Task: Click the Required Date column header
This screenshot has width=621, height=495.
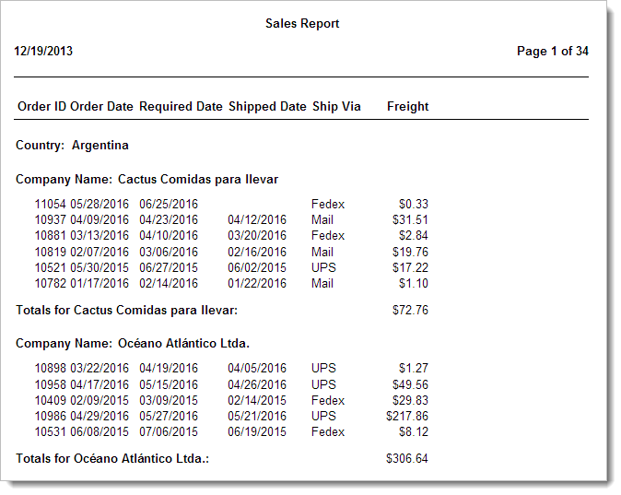Action: pyautogui.click(x=181, y=106)
